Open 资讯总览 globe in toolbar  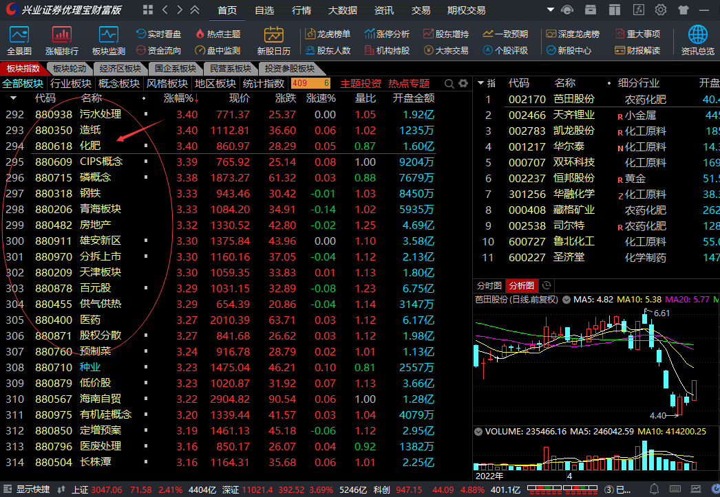[x=697, y=41]
